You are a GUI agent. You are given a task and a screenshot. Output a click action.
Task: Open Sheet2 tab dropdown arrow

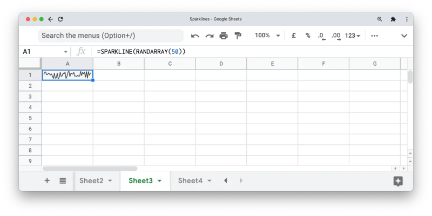(110, 181)
